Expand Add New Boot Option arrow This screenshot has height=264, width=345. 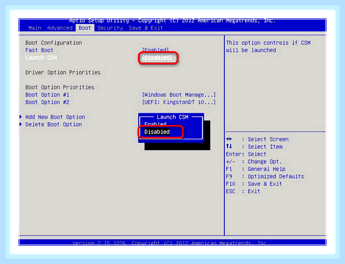[21, 117]
